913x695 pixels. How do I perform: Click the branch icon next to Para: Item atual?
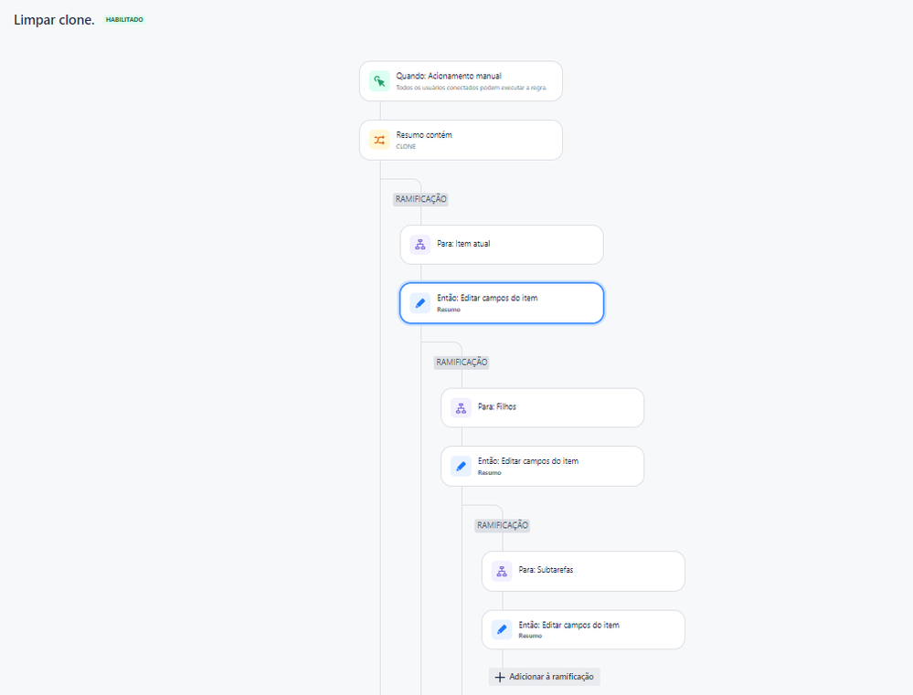click(419, 245)
